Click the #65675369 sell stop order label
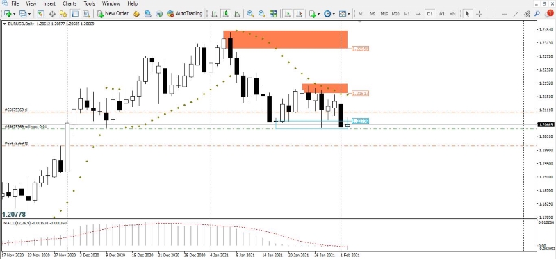This screenshot has width=556, height=259. (25, 126)
